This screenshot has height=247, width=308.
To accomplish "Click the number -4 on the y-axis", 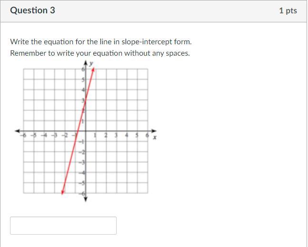I will tap(82, 173).
